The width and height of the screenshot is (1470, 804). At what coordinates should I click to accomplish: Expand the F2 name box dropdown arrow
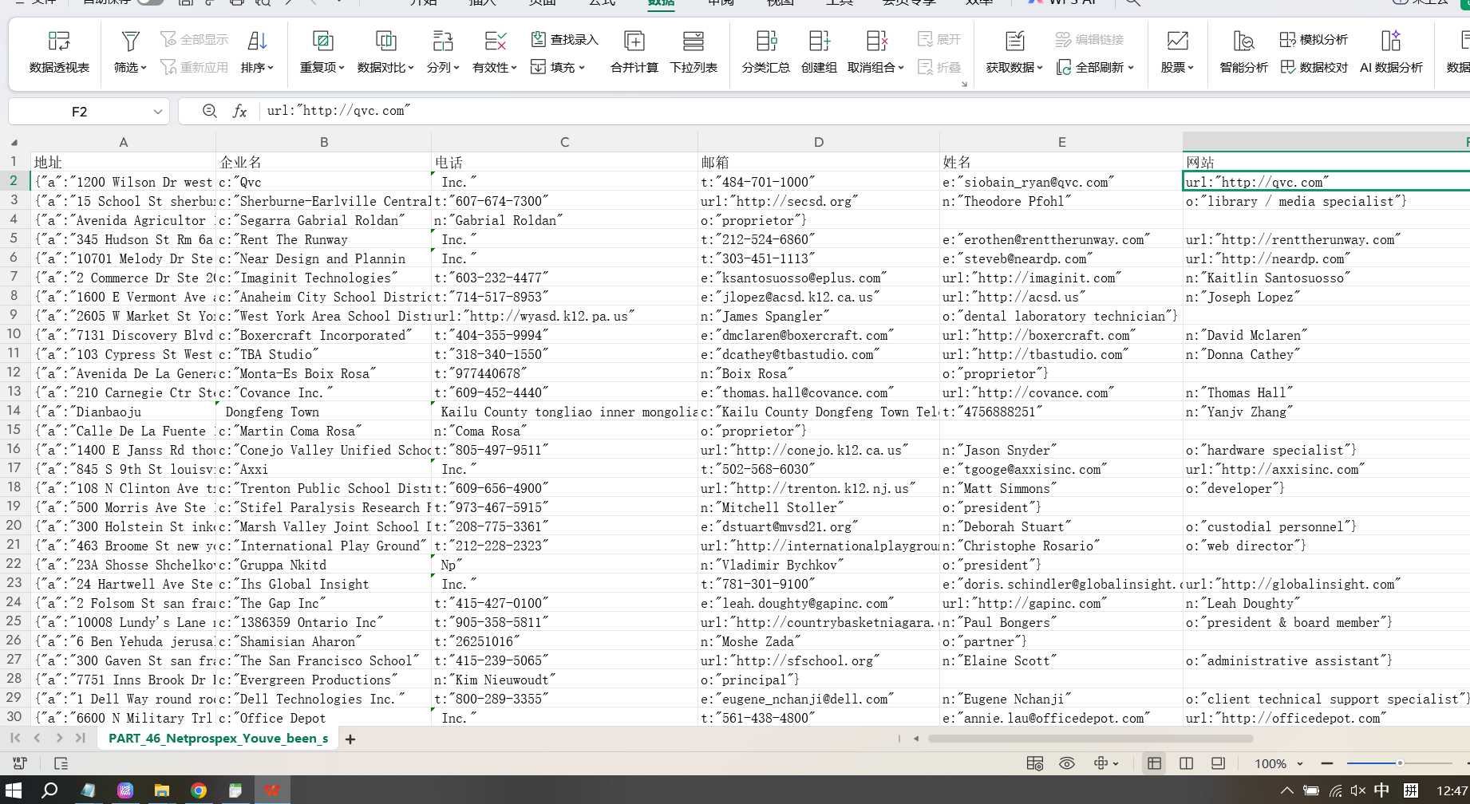[157, 112]
